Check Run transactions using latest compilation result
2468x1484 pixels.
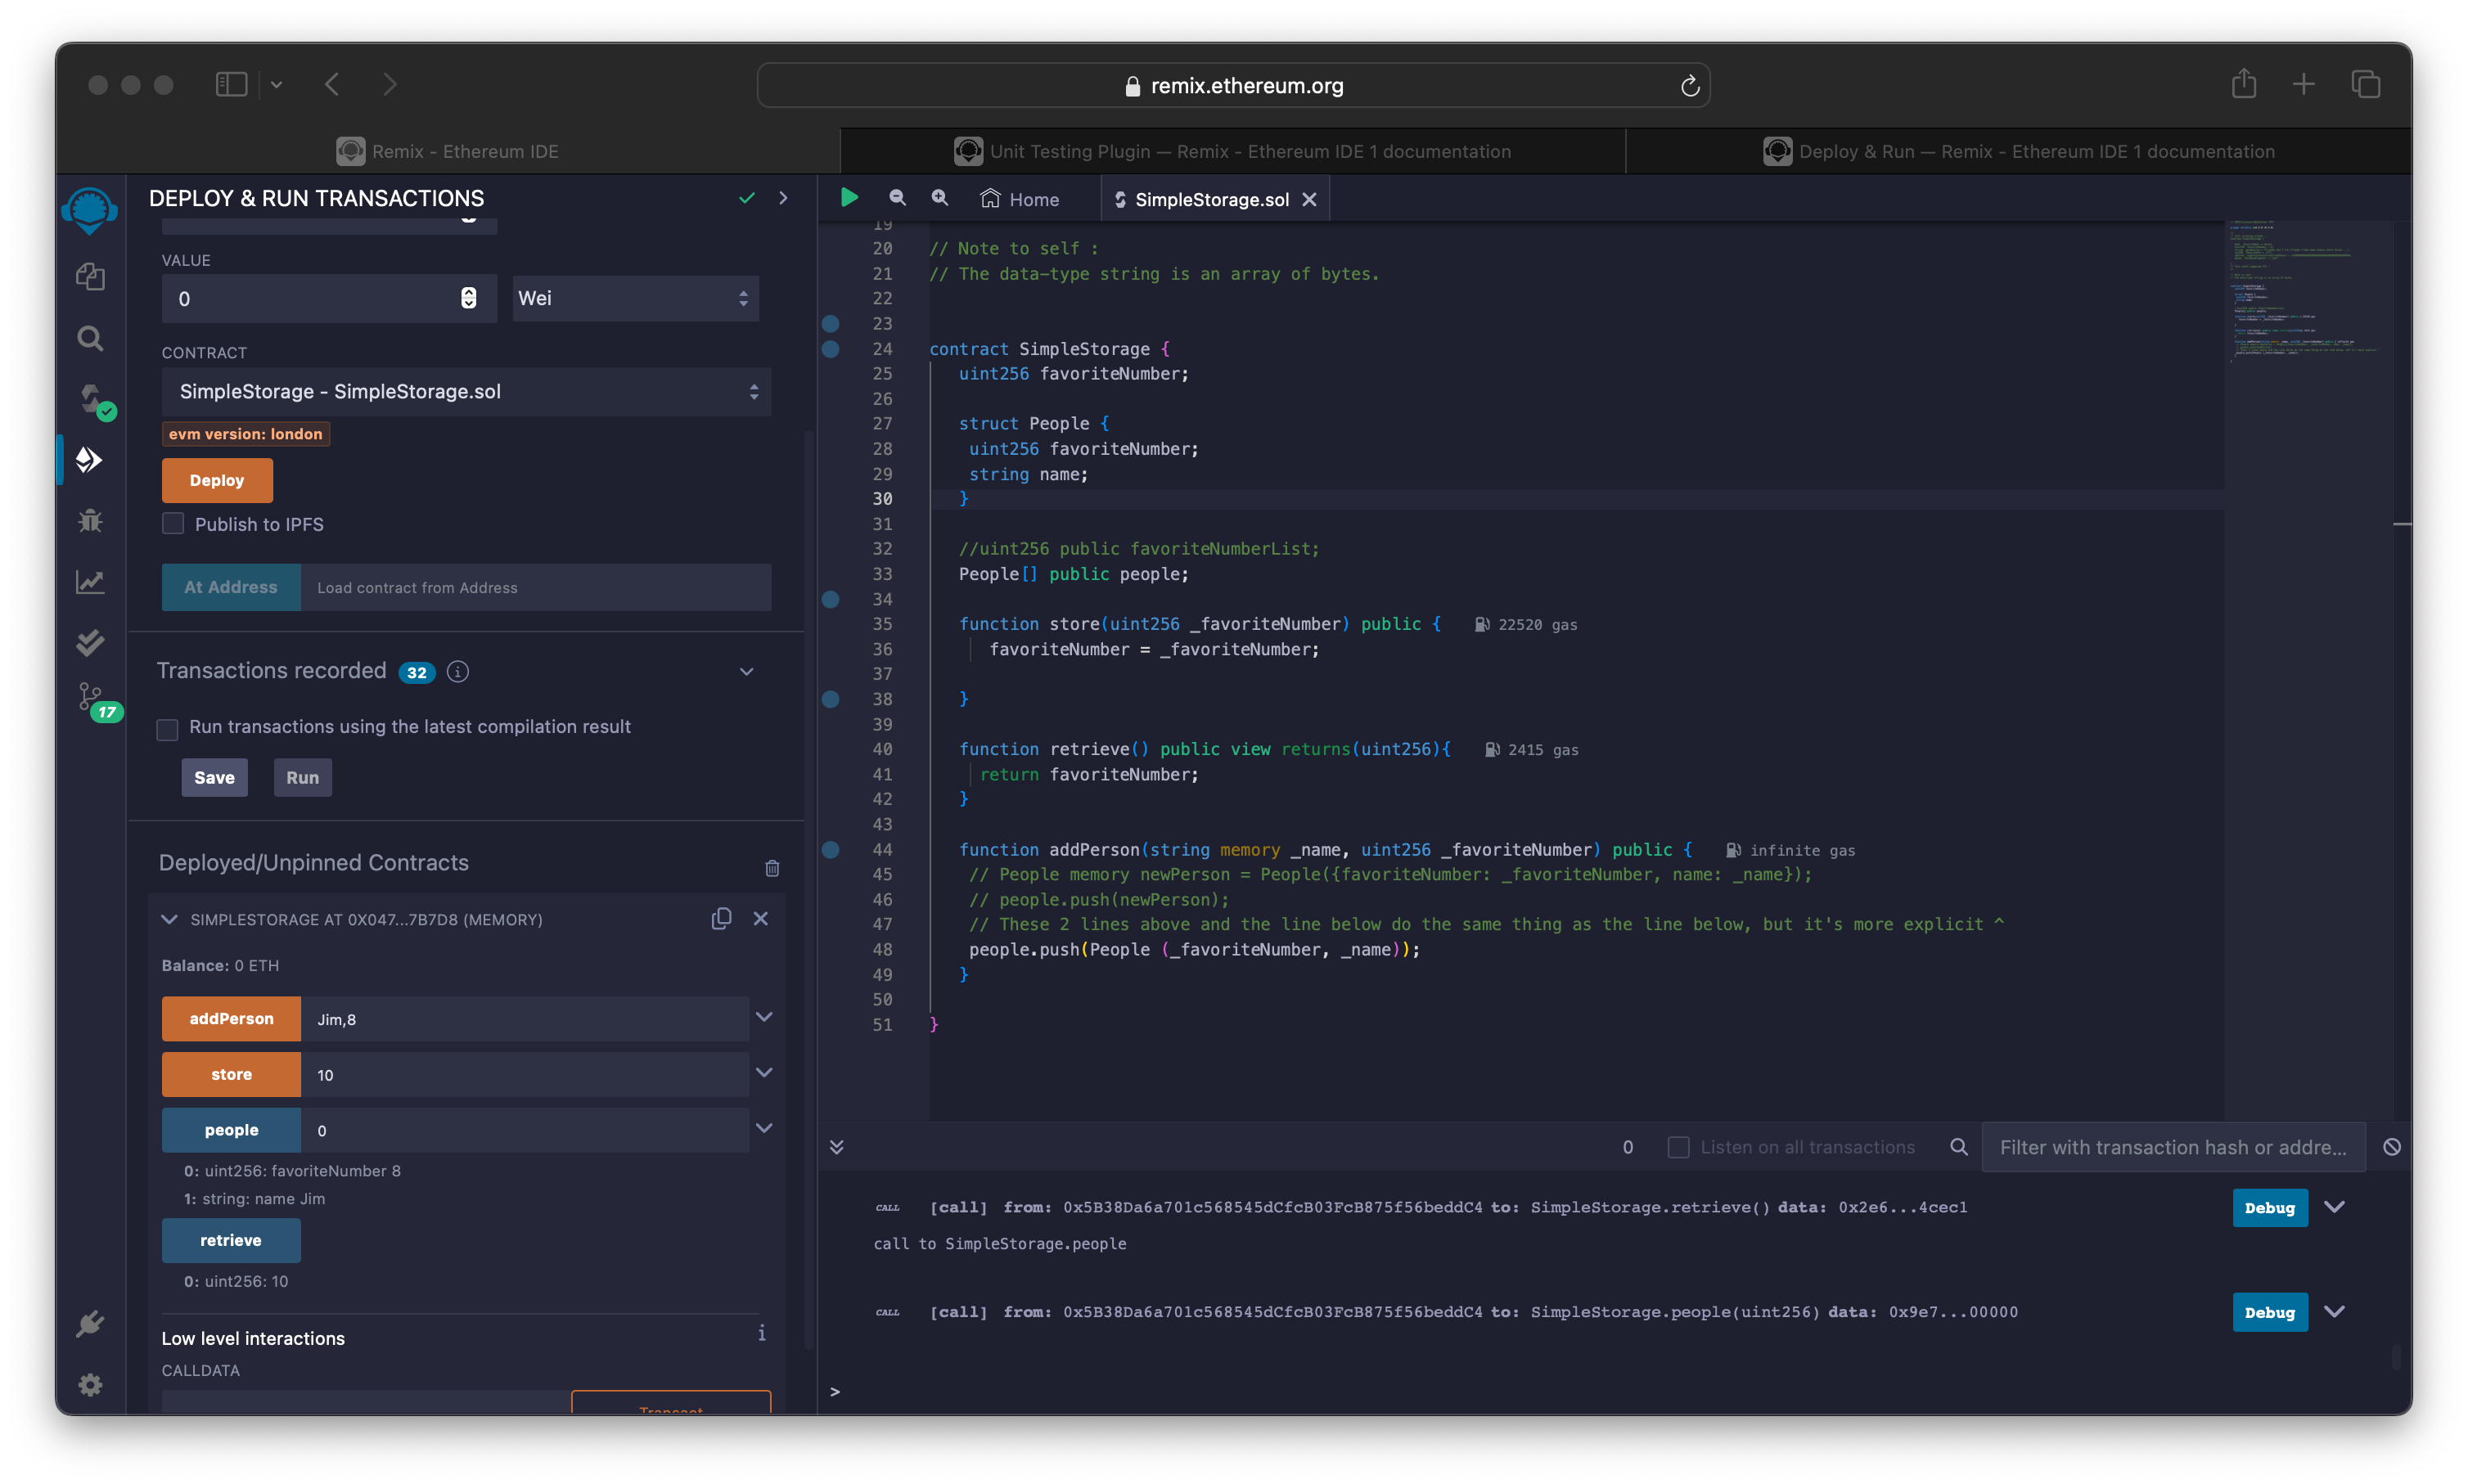pos(168,729)
